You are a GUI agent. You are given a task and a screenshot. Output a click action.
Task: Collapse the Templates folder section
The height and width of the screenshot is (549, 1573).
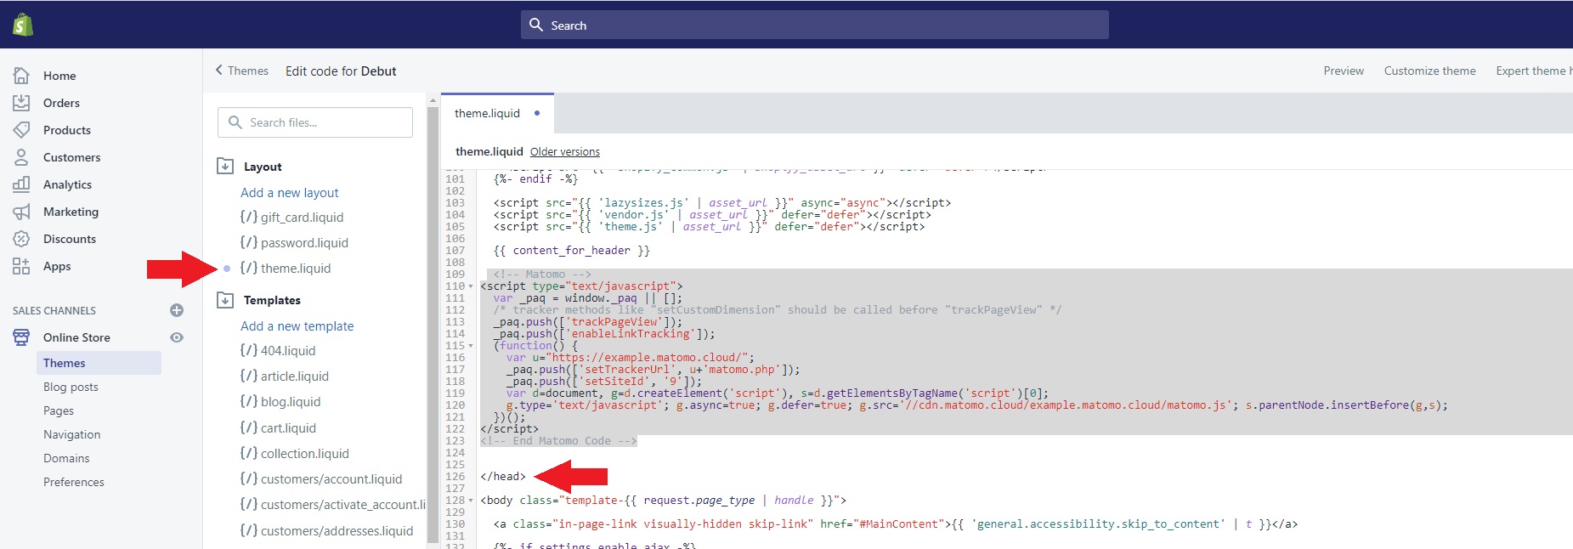(x=225, y=300)
